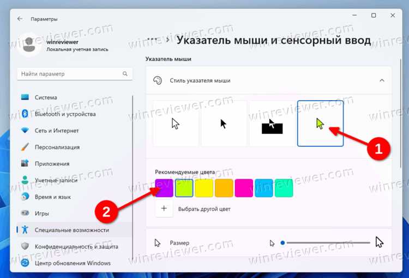409x278 pixels.
Task: Pick the lime green recommended color
Action: click(184, 188)
